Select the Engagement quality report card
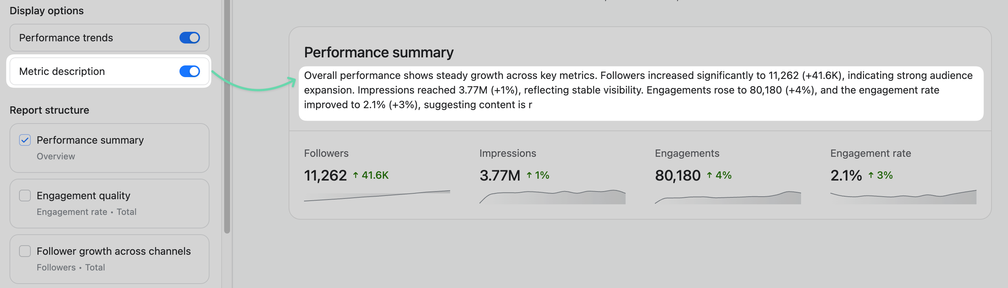Viewport: 1008px width, 288px height. click(110, 203)
